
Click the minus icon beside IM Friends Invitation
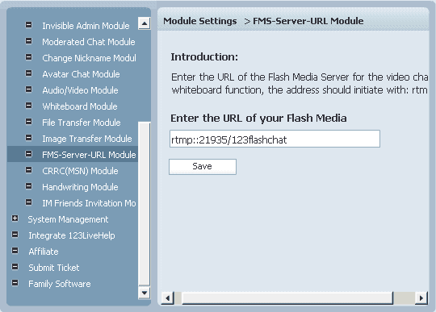(x=28, y=202)
